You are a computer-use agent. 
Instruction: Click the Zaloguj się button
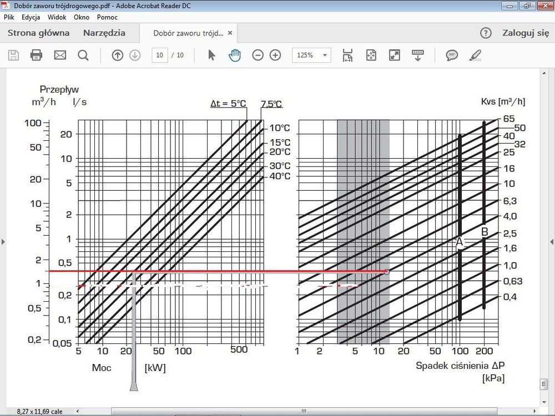click(525, 33)
